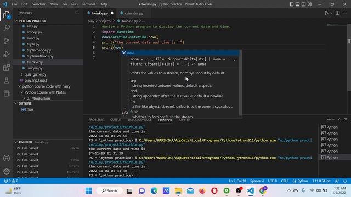The image size is (351, 197).
Task: Toggle bottom panel layout icon
Action: 297,4
